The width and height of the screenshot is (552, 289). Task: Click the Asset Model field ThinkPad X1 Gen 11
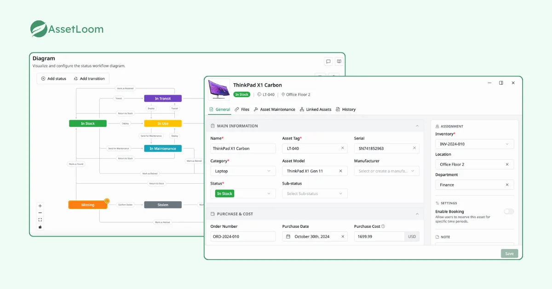pyautogui.click(x=315, y=171)
